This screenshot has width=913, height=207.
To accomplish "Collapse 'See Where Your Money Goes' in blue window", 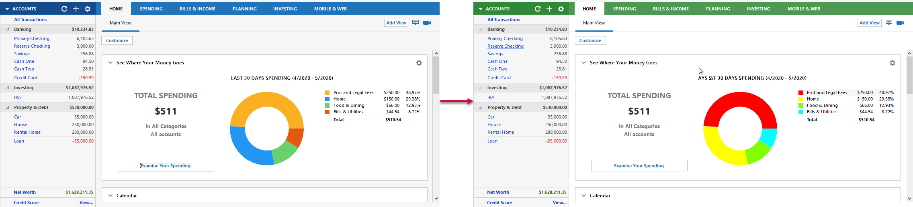I will [110, 62].
